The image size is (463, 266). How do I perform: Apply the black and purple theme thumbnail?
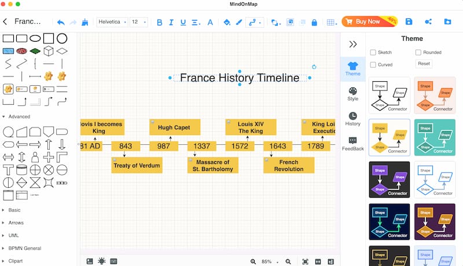389,180
